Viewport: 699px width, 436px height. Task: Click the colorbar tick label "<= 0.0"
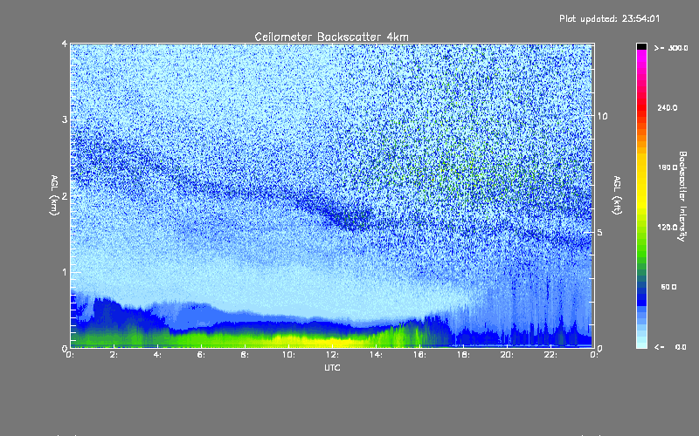pos(671,347)
